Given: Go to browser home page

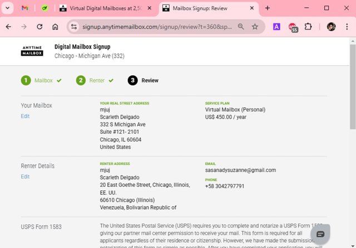Looking at the screenshot, I should pyautogui.click(x=55, y=27).
